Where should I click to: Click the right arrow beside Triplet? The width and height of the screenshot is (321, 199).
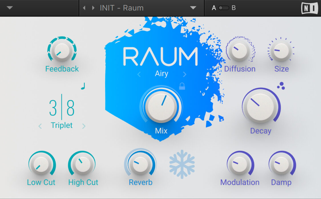click(84, 126)
